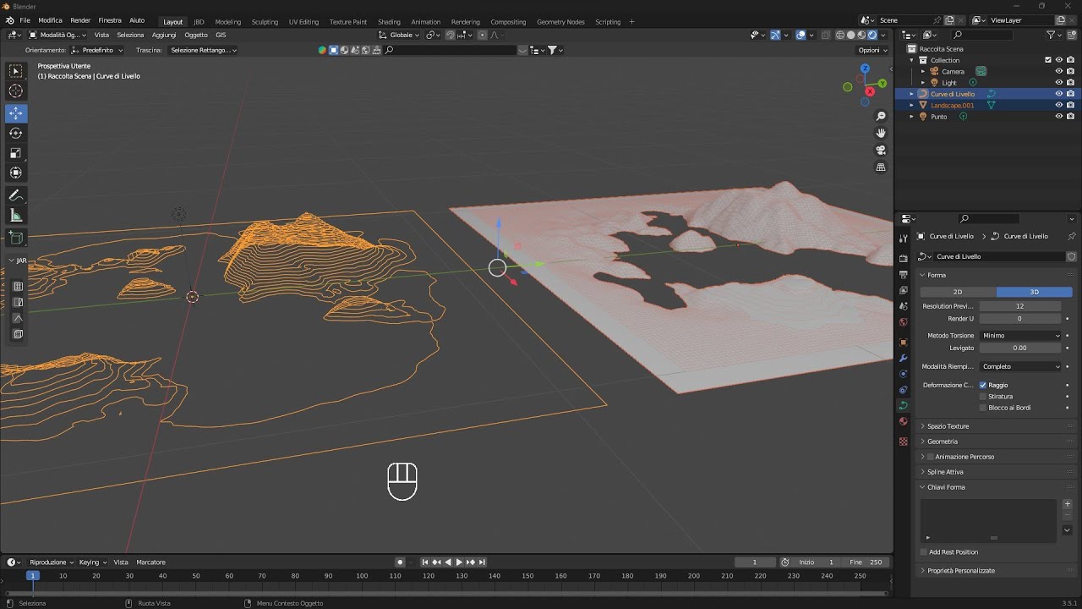Switch to the Sculpting workspace tab
The image size is (1082, 609).
tap(265, 21)
